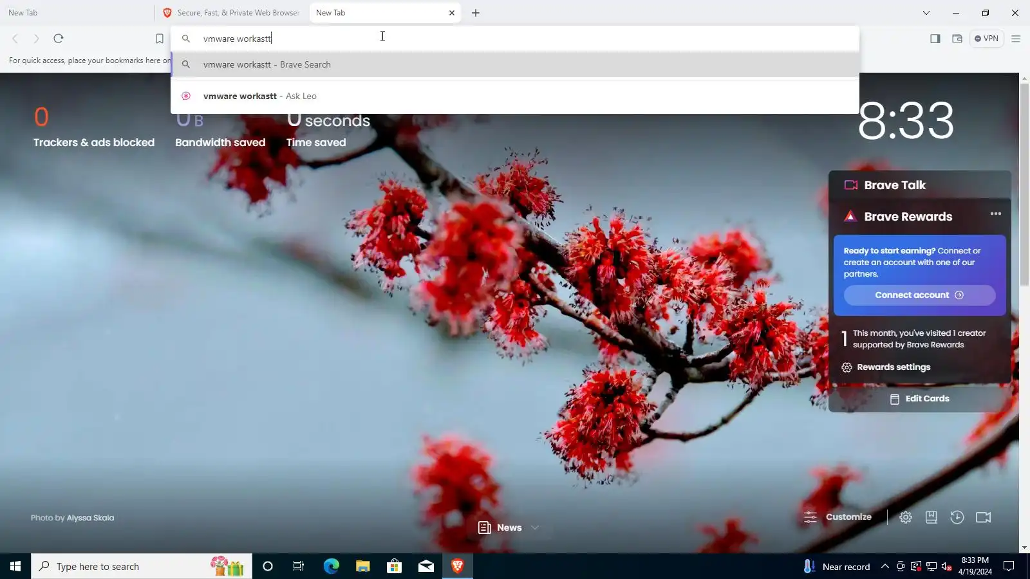This screenshot has width=1030, height=579.
Task: Open the taskbar date and time
Action: (975, 566)
